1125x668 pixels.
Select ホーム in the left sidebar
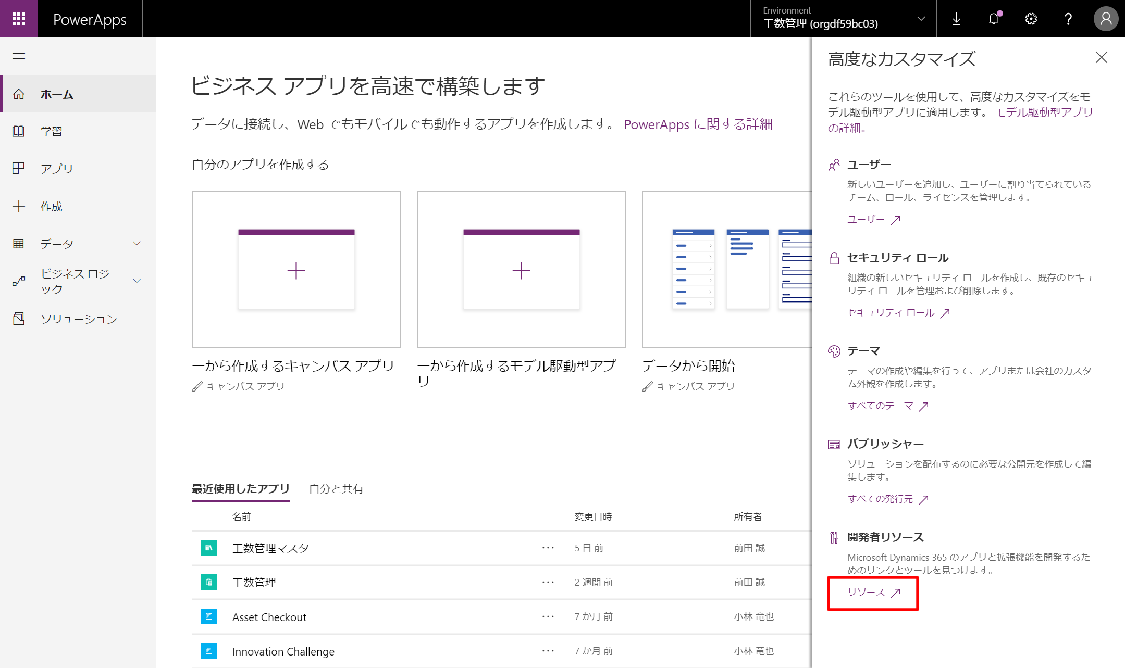pyautogui.click(x=57, y=94)
